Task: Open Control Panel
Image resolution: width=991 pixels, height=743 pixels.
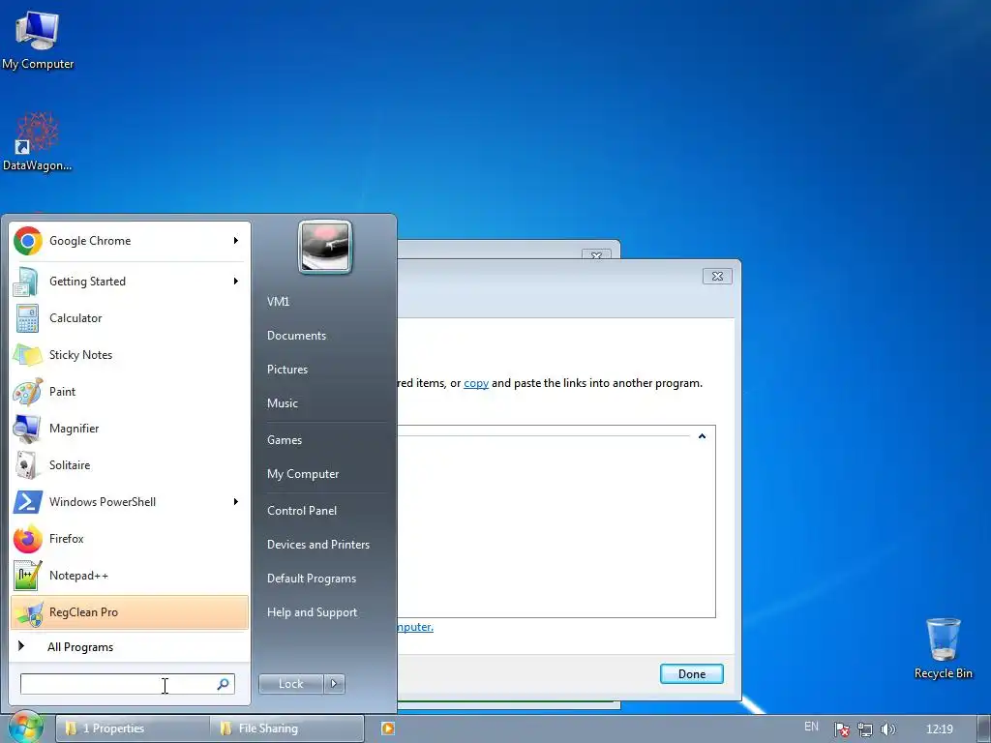Action: point(302,511)
